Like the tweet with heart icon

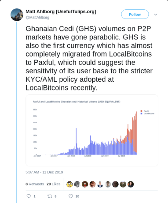71,196
